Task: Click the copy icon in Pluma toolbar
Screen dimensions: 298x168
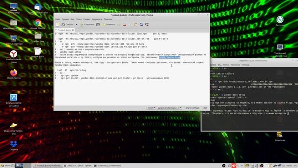Action: [130, 25]
